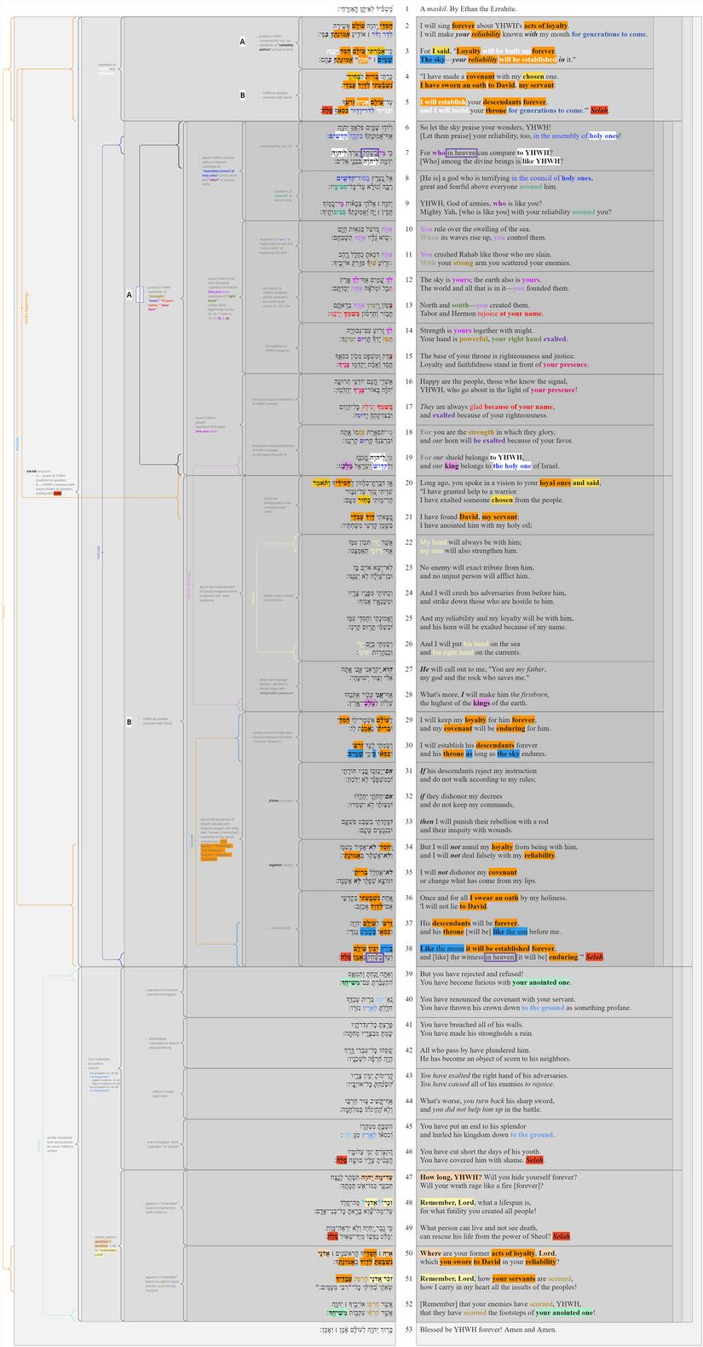Click the doxology "Blessed be YHWH forever!" line
703x1347 pixels.
click(x=487, y=1329)
